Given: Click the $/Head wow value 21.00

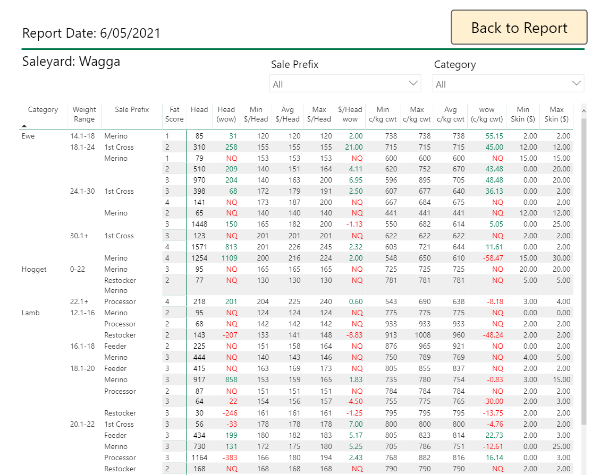Looking at the screenshot, I should (x=353, y=147).
